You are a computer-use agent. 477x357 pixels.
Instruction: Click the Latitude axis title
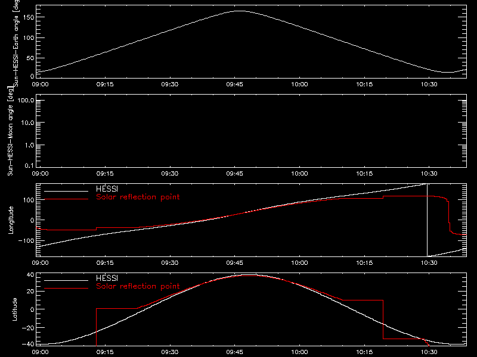coord(14,309)
